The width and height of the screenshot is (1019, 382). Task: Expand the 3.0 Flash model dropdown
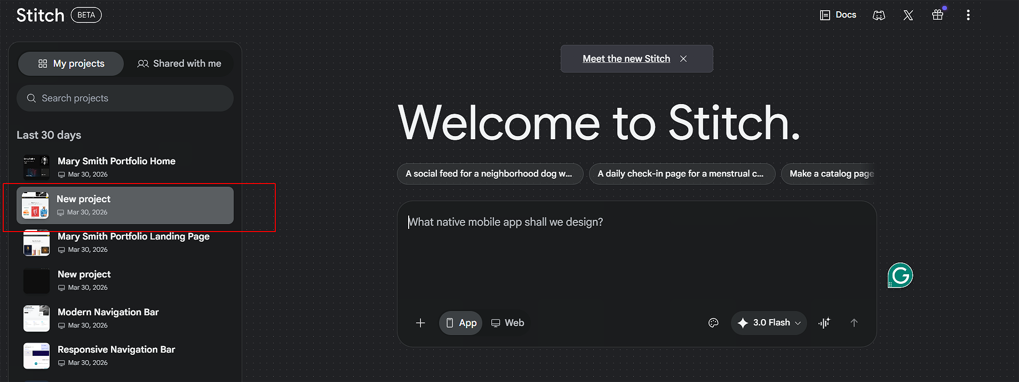(x=769, y=323)
